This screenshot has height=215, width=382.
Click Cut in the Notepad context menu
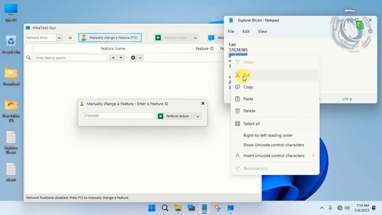coord(275,75)
